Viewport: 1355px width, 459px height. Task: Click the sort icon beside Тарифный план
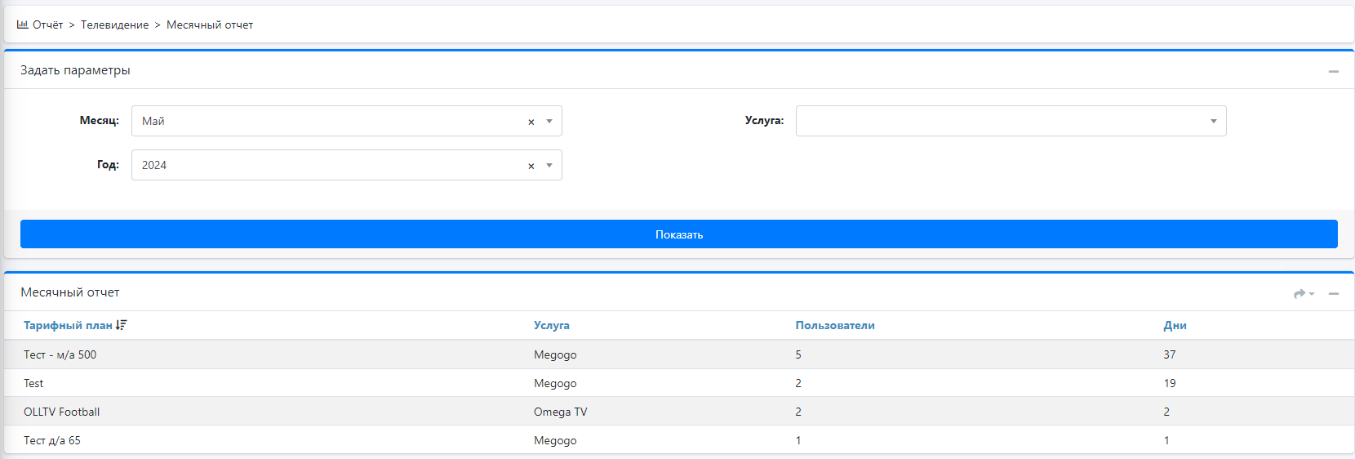(122, 325)
